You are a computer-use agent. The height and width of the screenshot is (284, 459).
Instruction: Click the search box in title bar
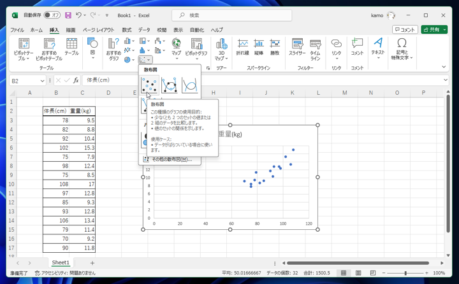tap(231, 15)
